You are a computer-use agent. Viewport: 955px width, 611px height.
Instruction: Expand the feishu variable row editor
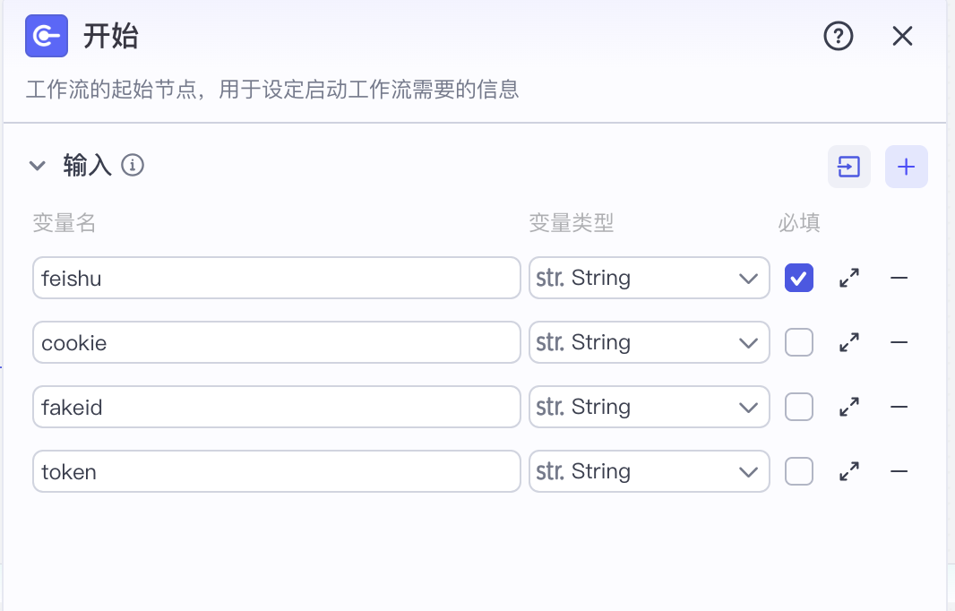pos(849,278)
